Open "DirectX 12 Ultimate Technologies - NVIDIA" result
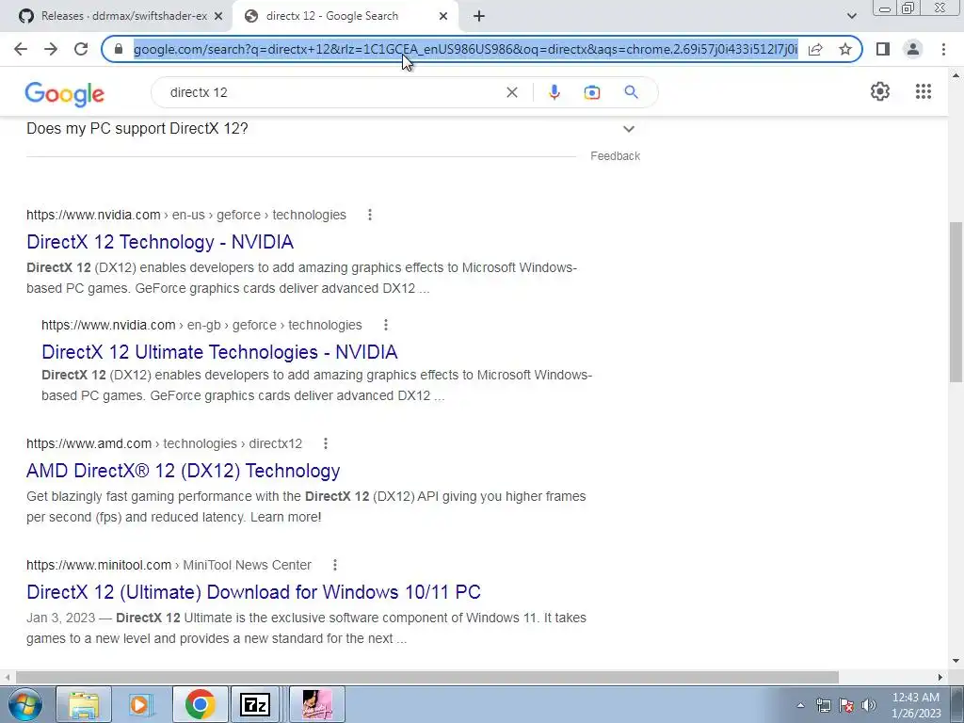Image resolution: width=964 pixels, height=723 pixels. click(219, 352)
